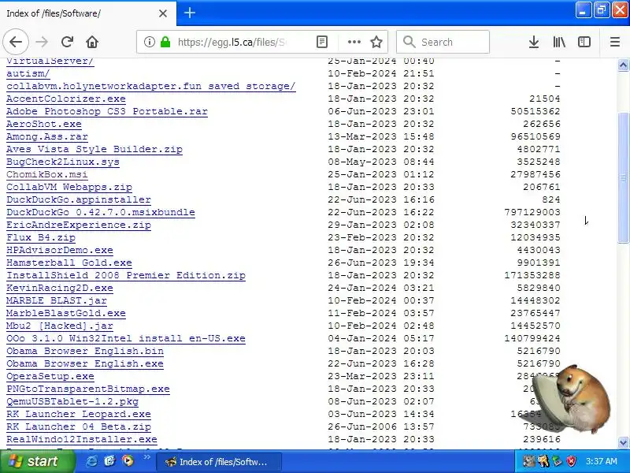Download Aves Vista Style Builder.zip
This screenshot has width=630, height=473.
click(x=94, y=149)
